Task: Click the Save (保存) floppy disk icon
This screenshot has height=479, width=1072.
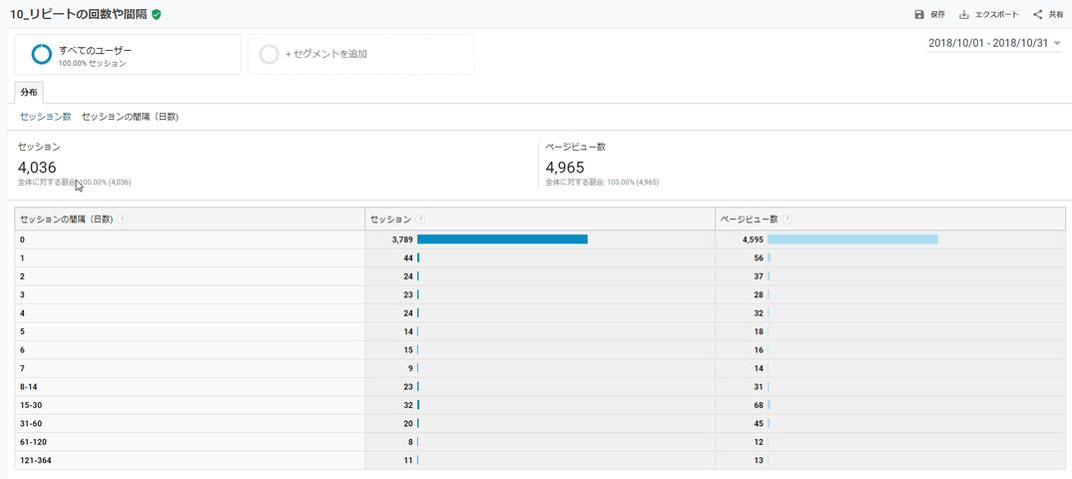Action: pos(919,15)
